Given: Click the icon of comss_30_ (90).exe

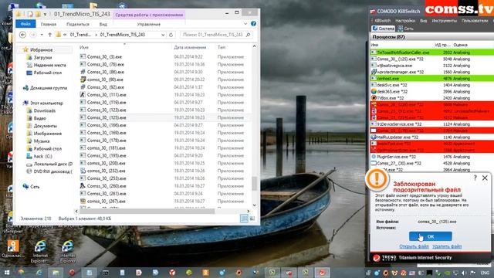Looking at the screenshot, I should click(x=83, y=80).
